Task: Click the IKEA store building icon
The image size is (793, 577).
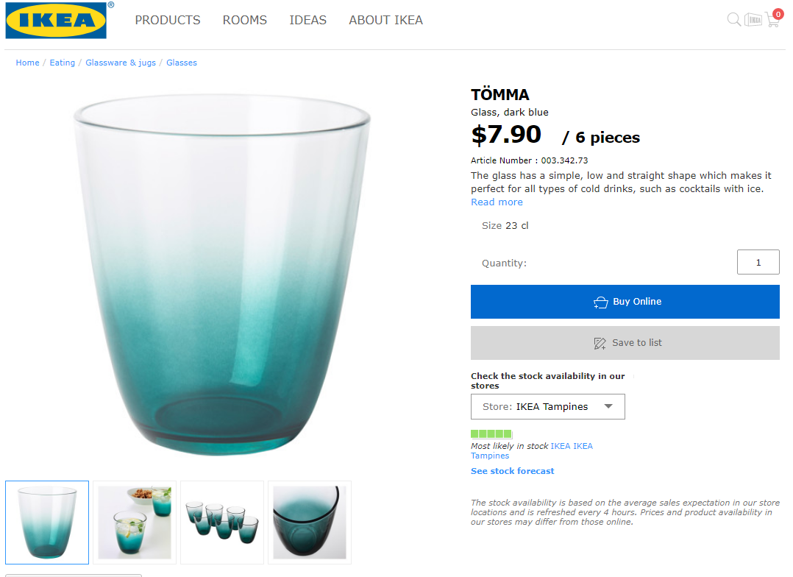Action: [753, 20]
